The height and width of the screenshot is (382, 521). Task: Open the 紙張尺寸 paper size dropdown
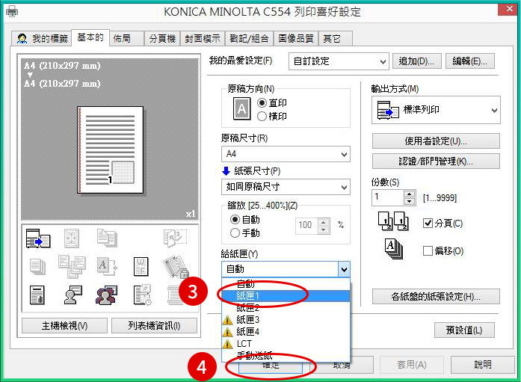(x=286, y=187)
